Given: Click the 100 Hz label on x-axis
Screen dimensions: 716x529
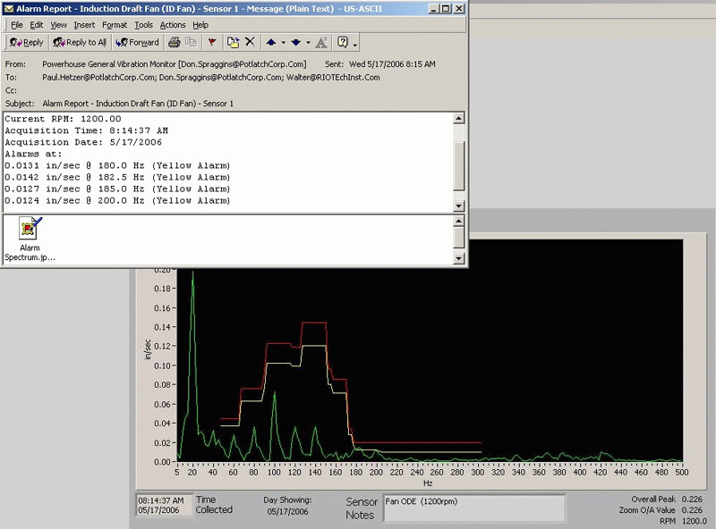Looking at the screenshot, I should pos(274,473).
